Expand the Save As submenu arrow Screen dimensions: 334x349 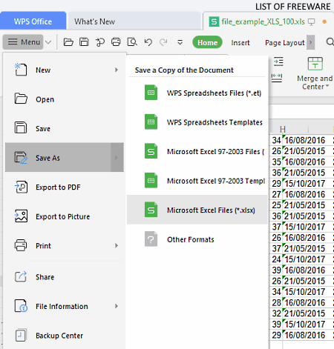[x=117, y=157]
